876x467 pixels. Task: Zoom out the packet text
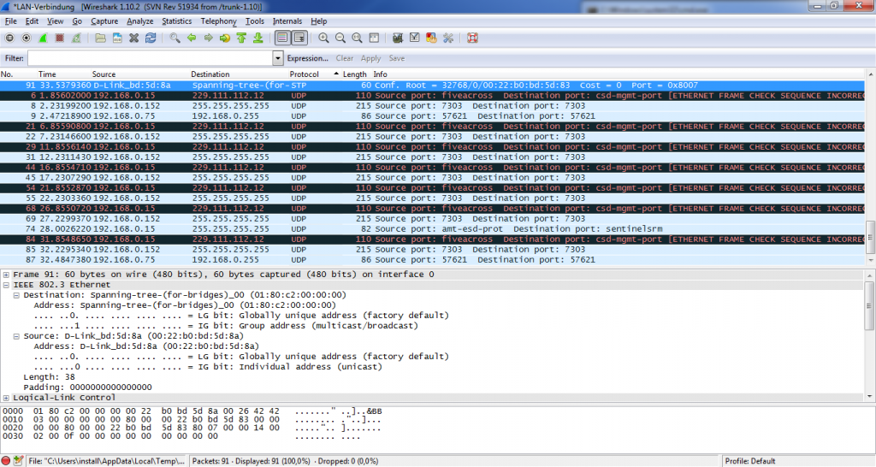(x=340, y=38)
